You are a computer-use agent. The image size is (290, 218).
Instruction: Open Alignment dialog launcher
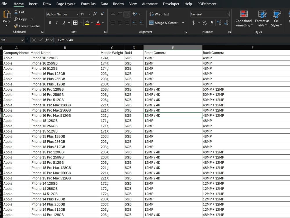186,32
